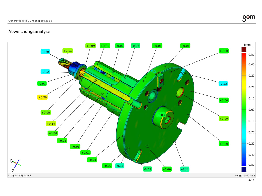
Task: Click the 'Original alignment' footer label
Action: coord(20,175)
